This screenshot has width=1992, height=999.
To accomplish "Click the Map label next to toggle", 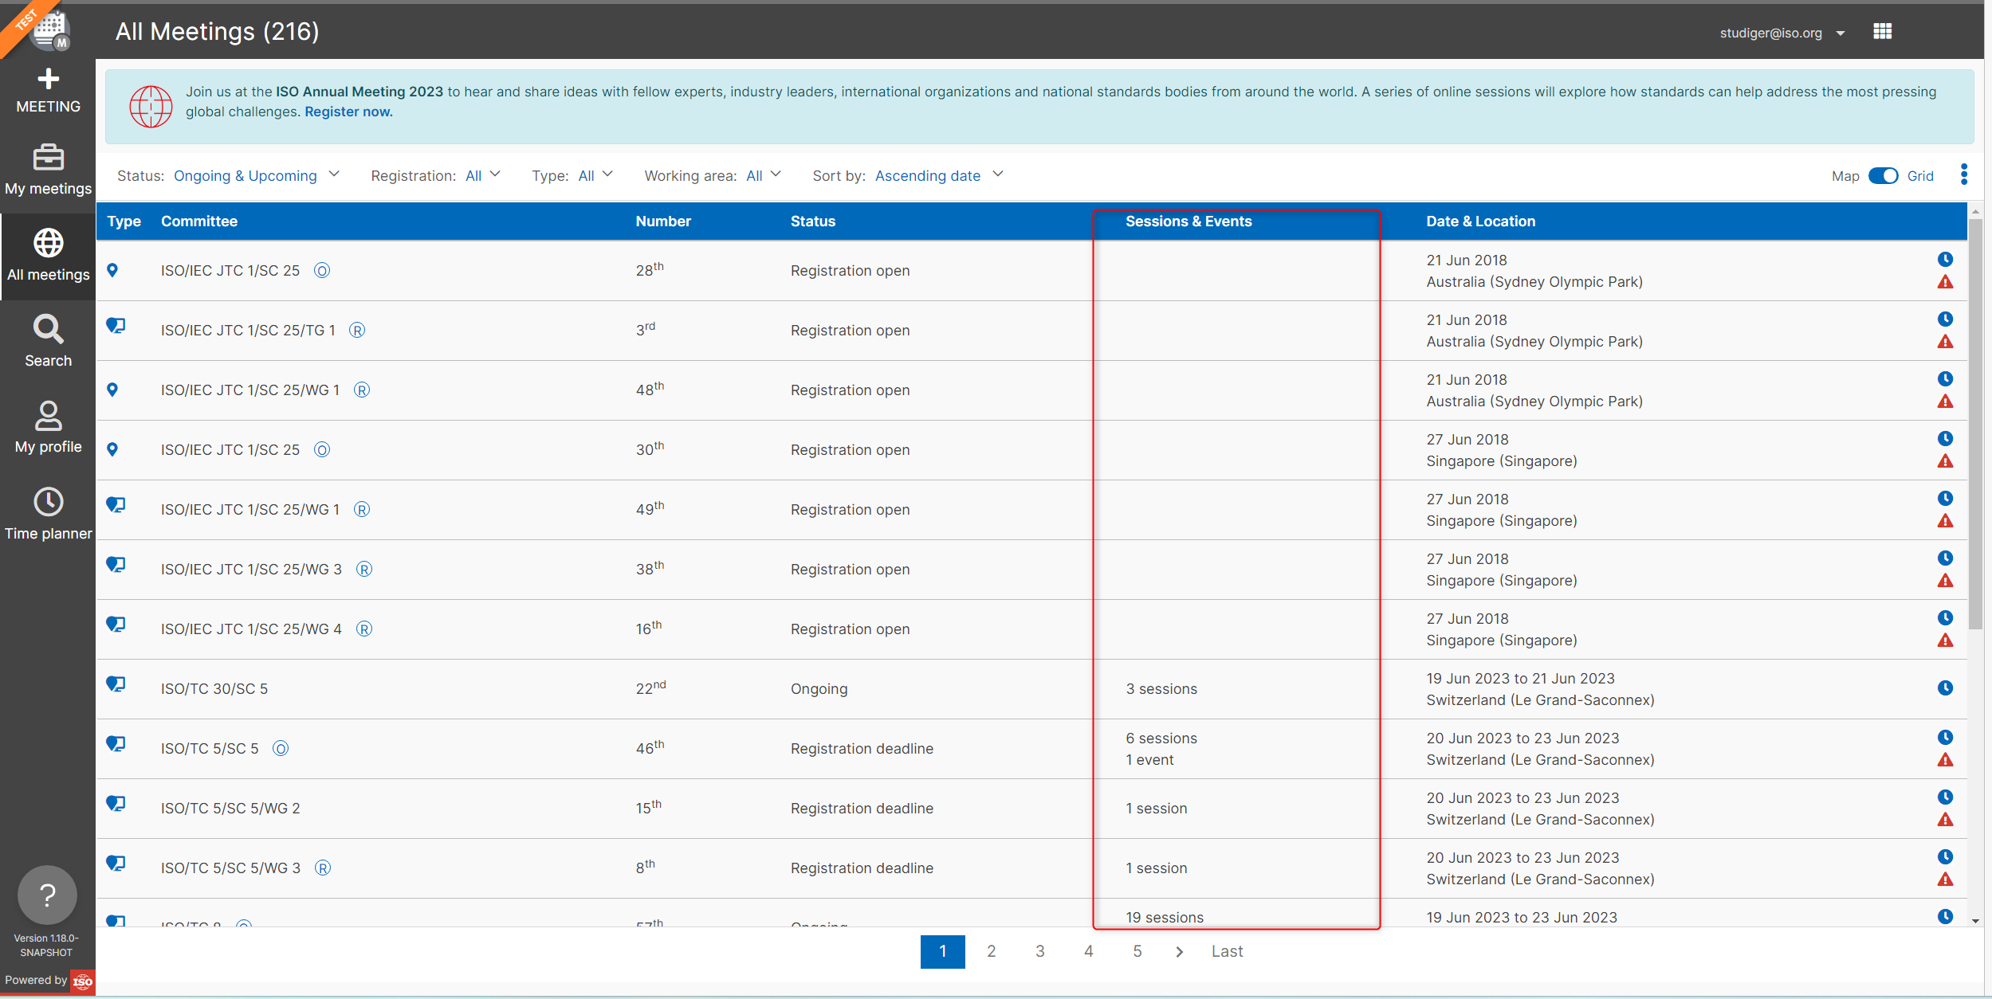I will coord(1845,176).
